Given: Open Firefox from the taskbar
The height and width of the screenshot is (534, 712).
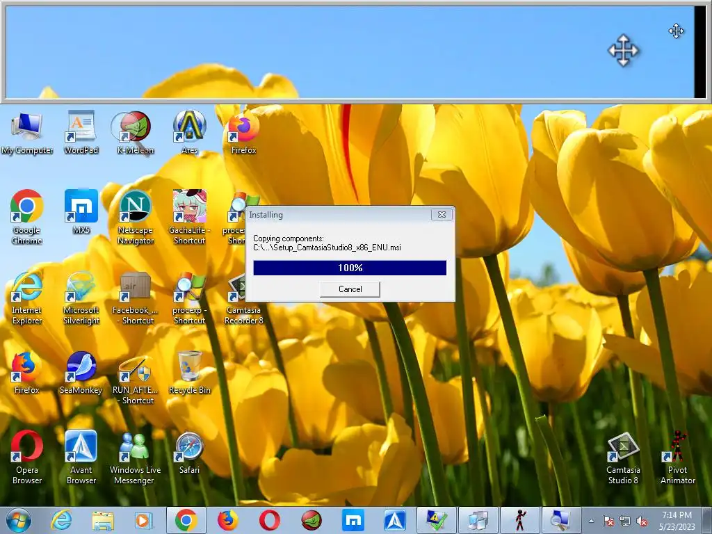Looking at the screenshot, I should [227, 520].
